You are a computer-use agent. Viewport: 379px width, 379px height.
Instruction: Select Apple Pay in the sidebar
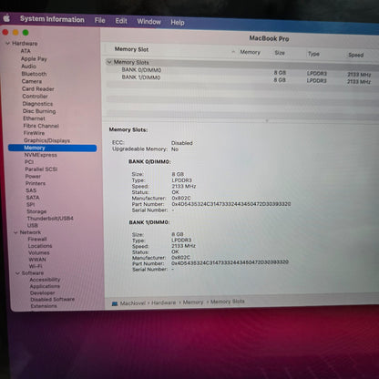(34, 58)
